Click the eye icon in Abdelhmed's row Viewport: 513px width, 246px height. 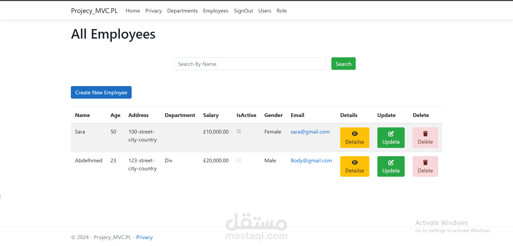355,163
